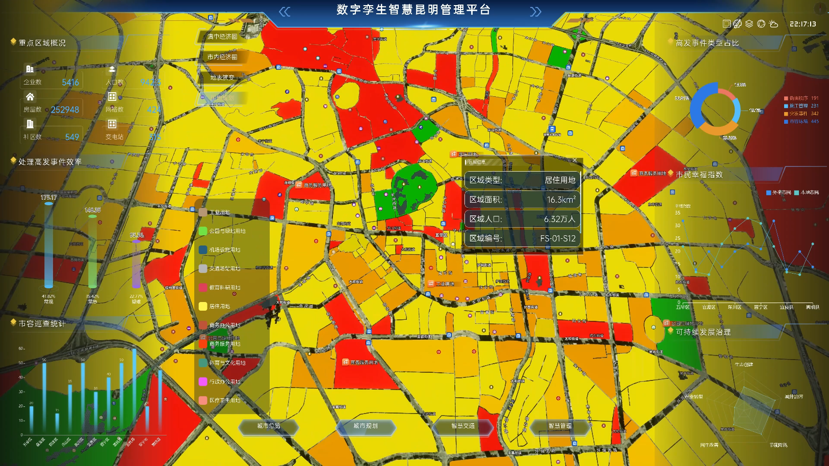Click the 市民幸福指数 panel header

coord(700,175)
